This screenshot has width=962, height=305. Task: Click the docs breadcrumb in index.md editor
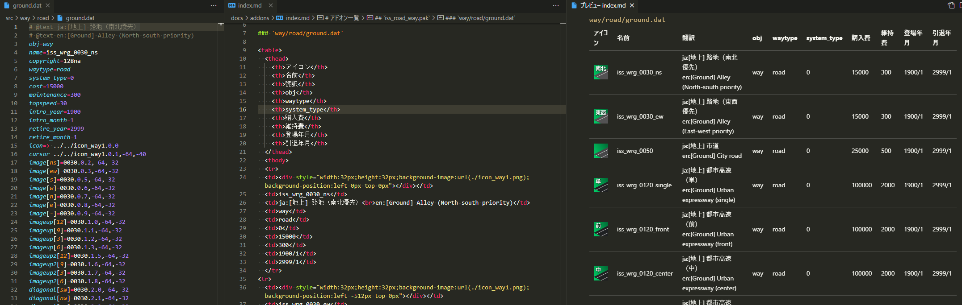click(x=237, y=18)
